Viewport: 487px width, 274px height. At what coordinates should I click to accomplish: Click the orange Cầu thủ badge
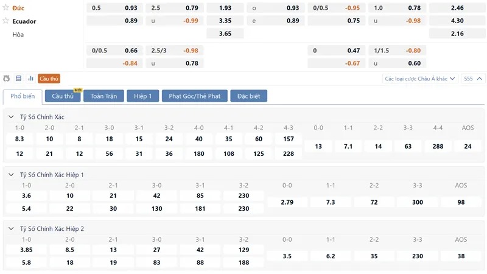point(49,79)
